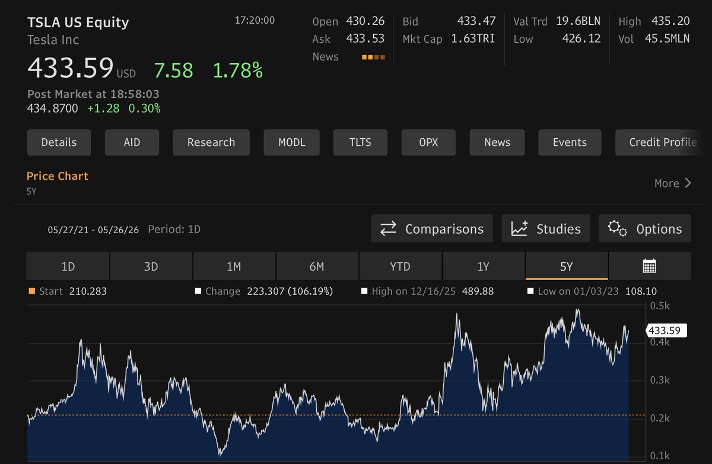
Task: Click the High on 12/16/25 legend swatch
Action: 364,291
